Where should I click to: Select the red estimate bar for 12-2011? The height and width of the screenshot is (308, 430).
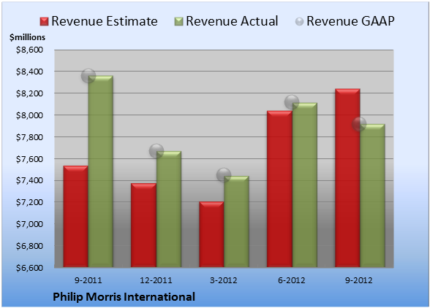(143, 225)
